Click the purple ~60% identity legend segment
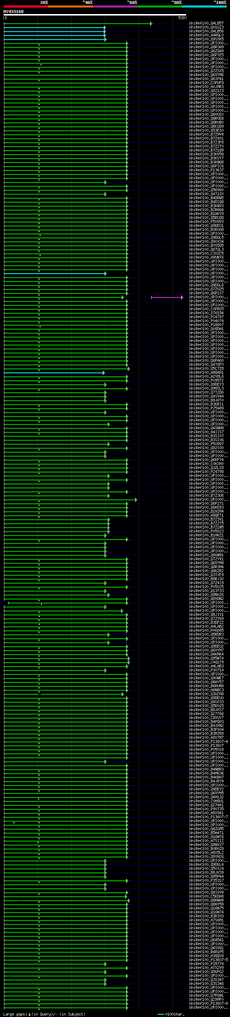 coord(115,6)
